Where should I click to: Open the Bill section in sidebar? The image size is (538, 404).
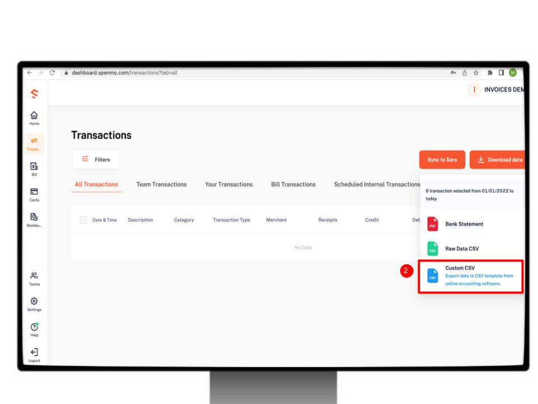(34, 169)
